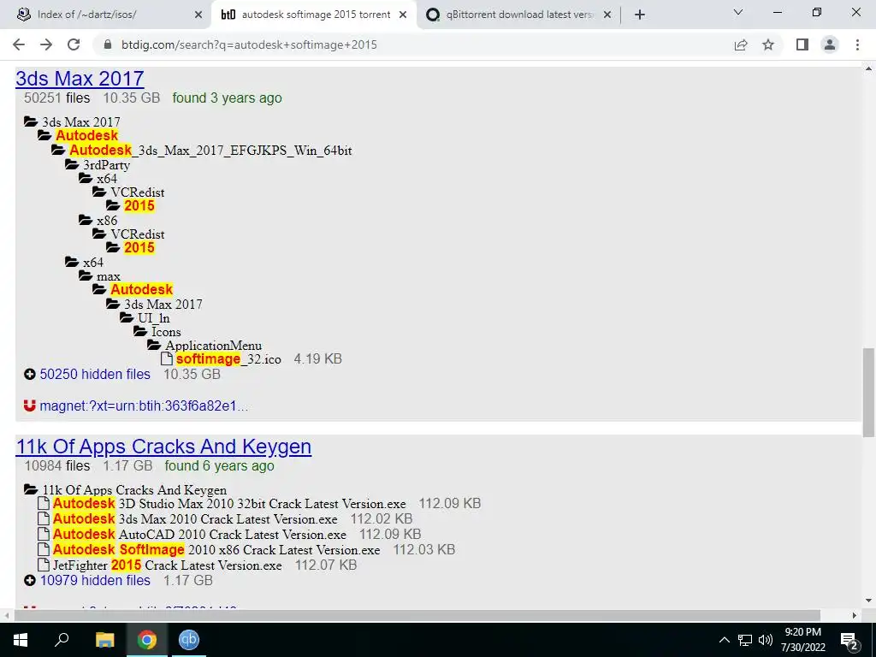Select the 'UI_ln' folder entry
This screenshot has height=657, width=876.
pyautogui.click(x=154, y=318)
